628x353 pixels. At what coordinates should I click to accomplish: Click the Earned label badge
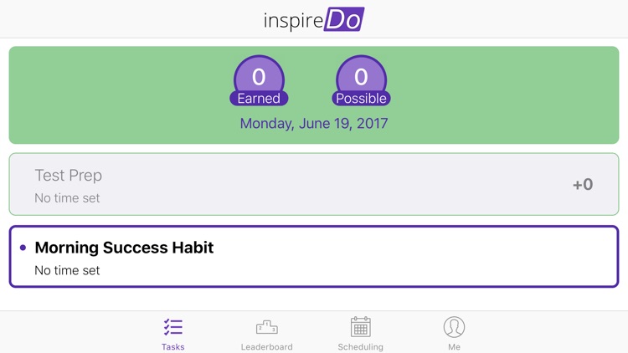coord(259,99)
